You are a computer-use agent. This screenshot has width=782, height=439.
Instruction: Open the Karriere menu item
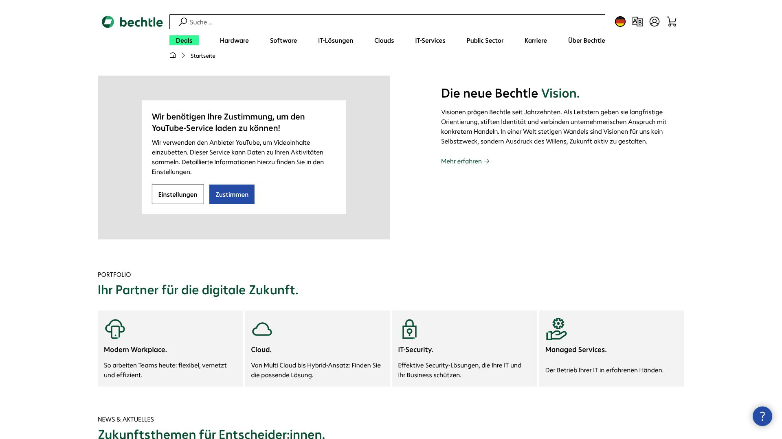pyautogui.click(x=536, y=40)
